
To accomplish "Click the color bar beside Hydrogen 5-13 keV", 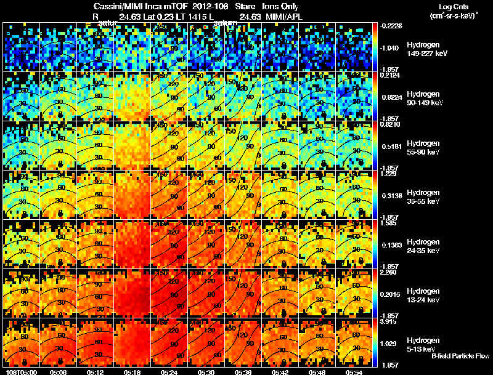I will coord(375,343).
